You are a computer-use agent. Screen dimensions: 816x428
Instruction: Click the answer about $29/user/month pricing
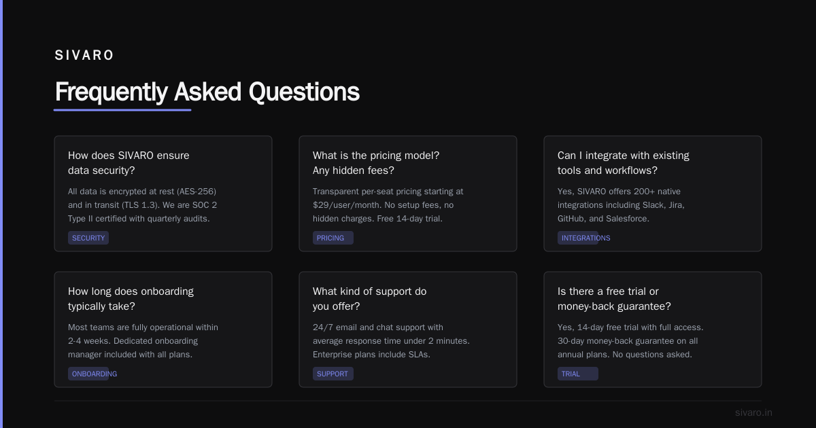click(388, 205)
